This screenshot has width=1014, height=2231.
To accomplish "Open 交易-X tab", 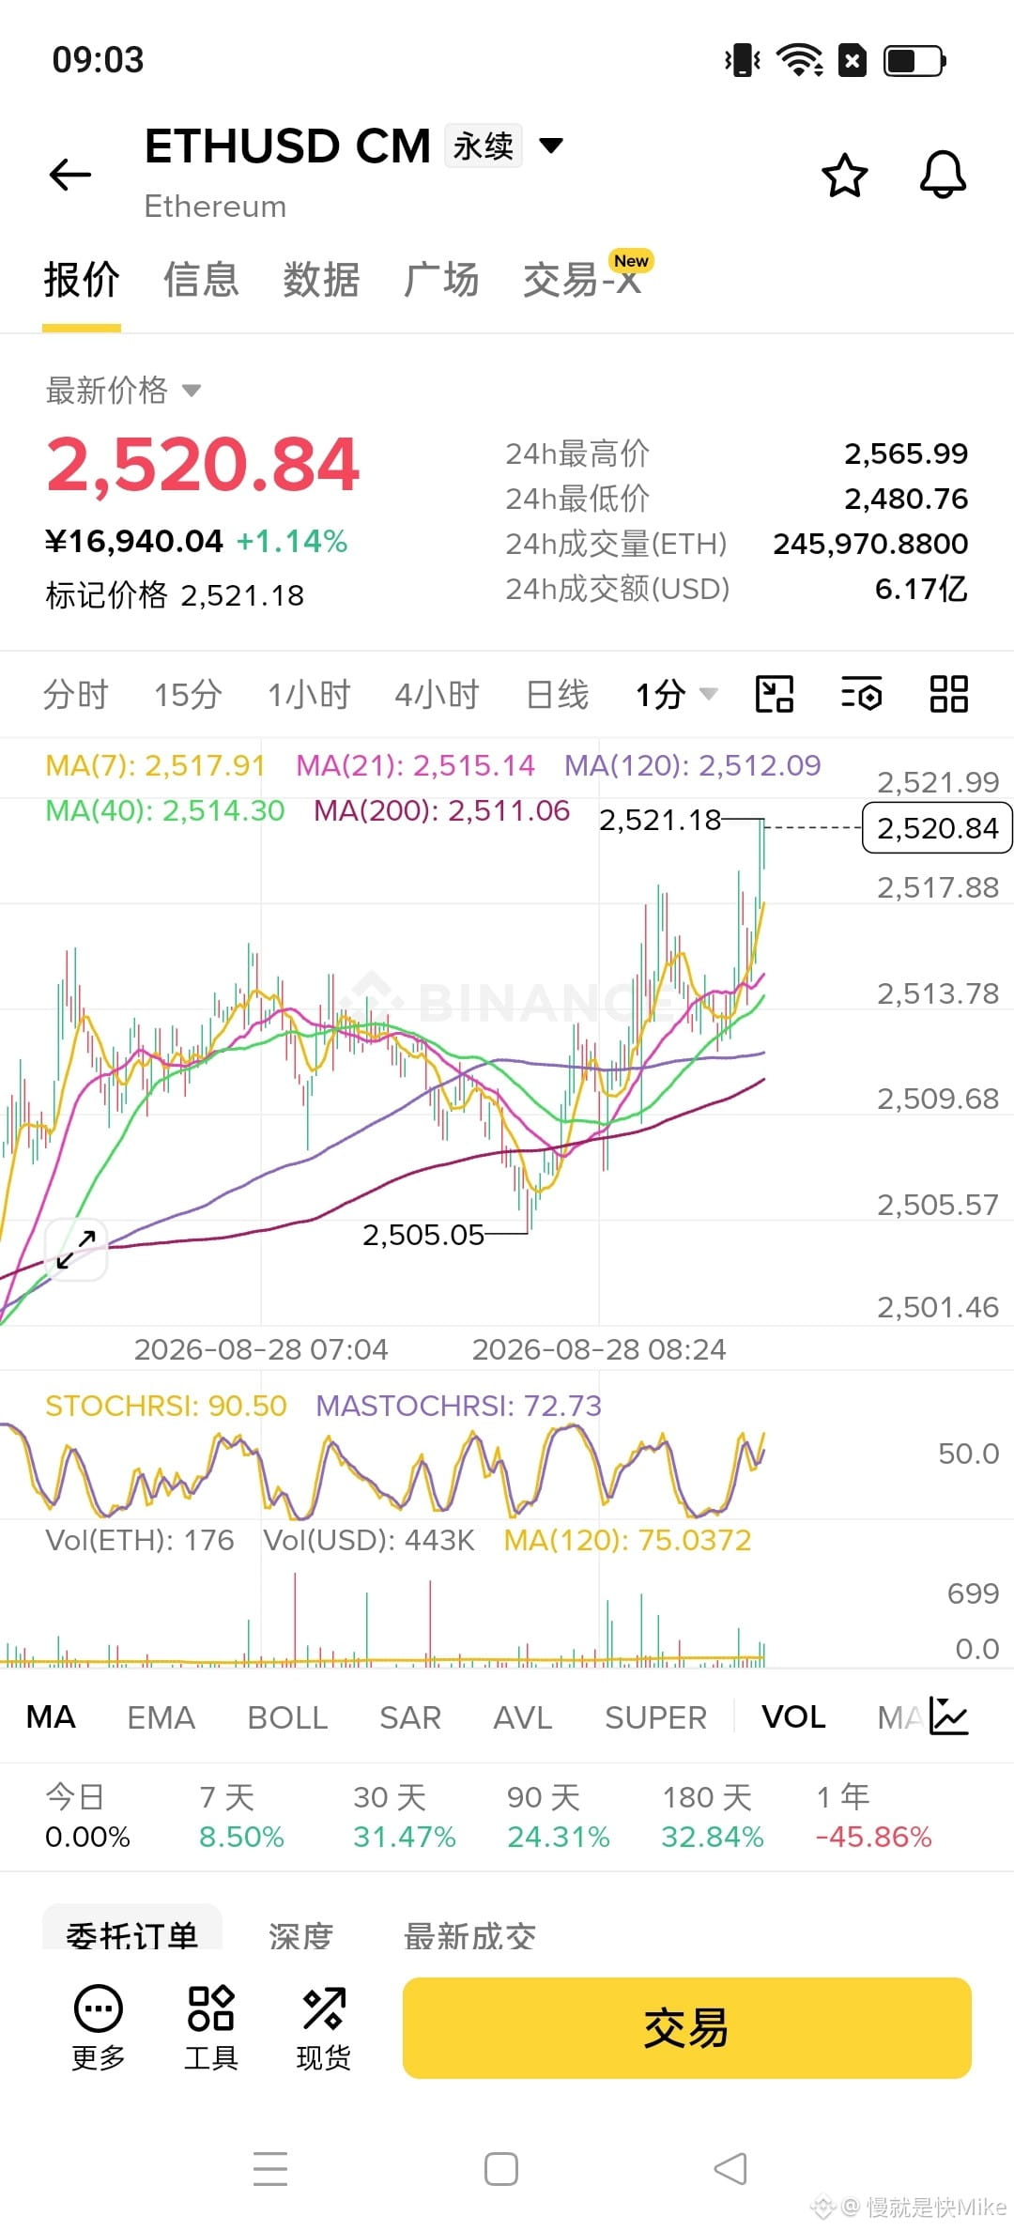I will click(x=583, y=280).
